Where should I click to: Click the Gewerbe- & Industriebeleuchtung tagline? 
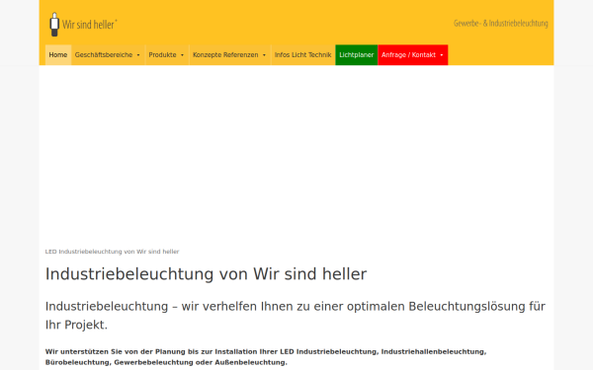(501, 24)
